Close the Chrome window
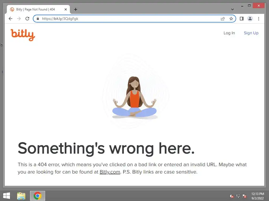The height and width of the screenshot is (201, 269). click(x=259, y=6)
